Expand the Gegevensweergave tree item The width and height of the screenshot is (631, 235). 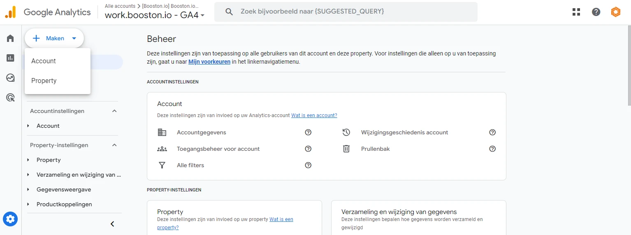pos(28,189)
